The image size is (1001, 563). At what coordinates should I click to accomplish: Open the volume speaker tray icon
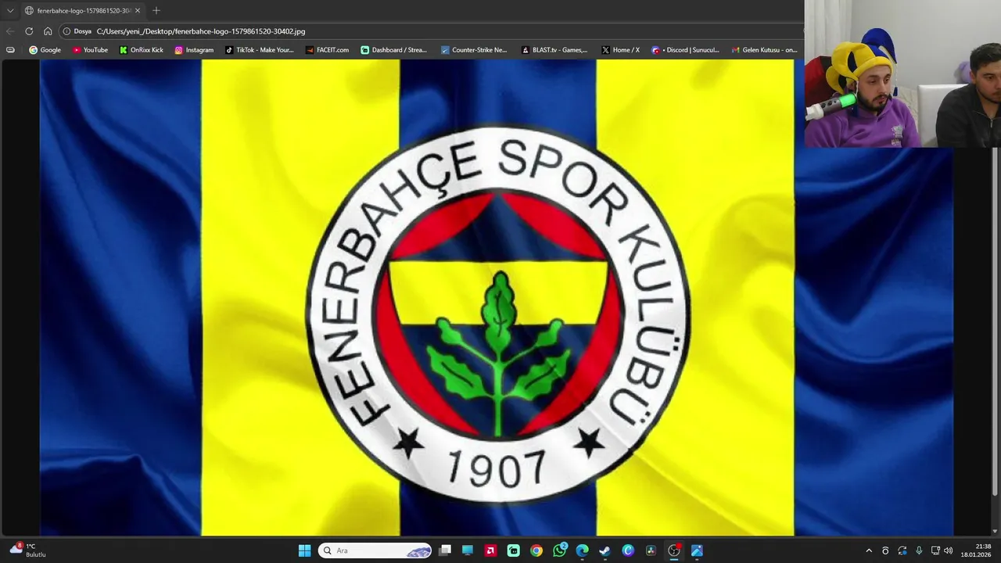click(x=949, y=550)
